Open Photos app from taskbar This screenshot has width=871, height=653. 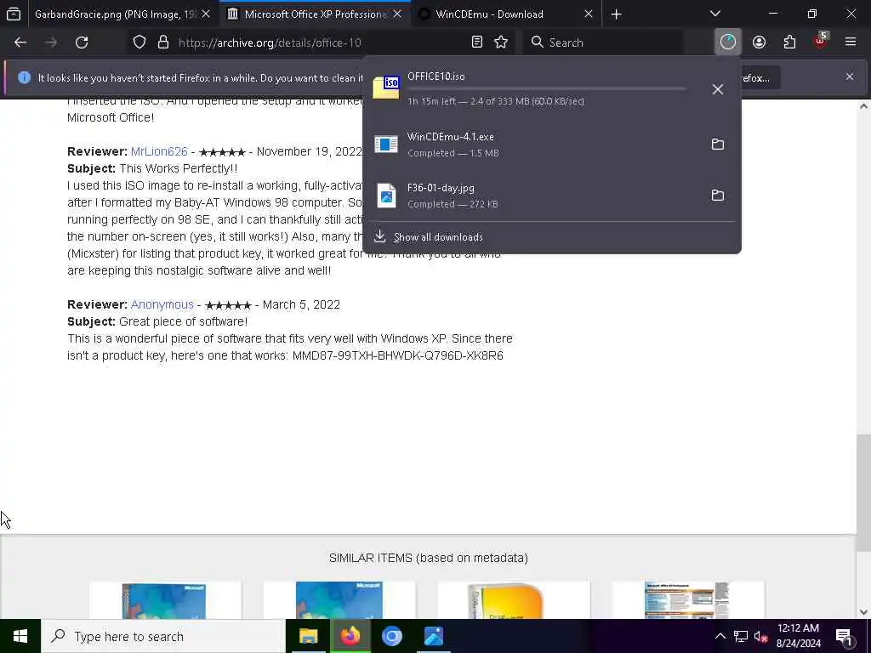[x=433, y=636]
